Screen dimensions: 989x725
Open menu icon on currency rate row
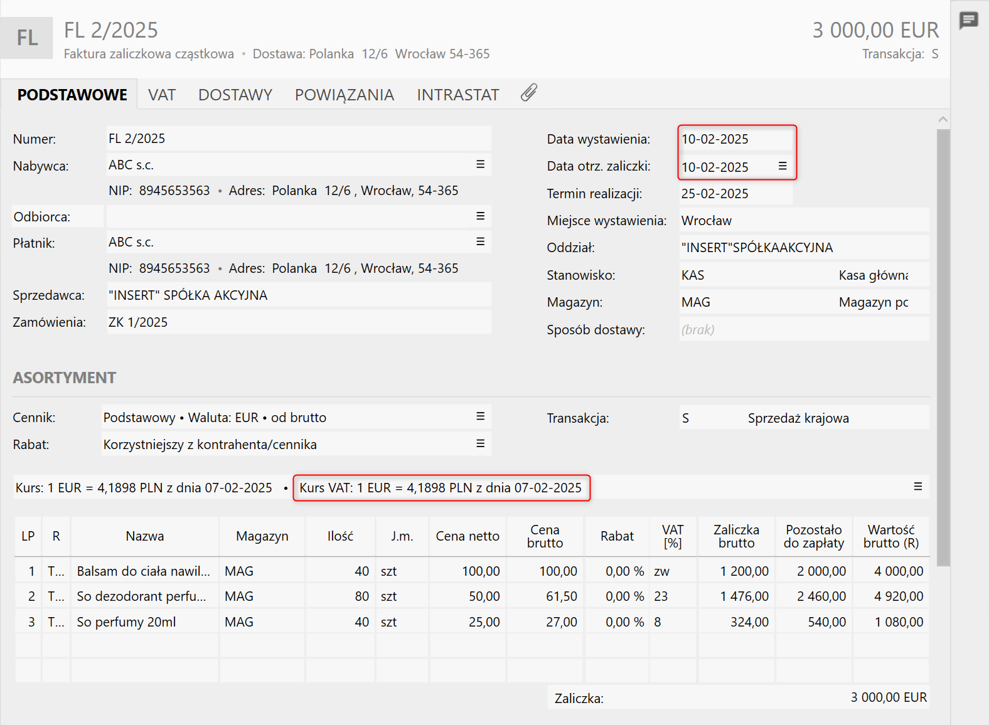tap(917, 487)
